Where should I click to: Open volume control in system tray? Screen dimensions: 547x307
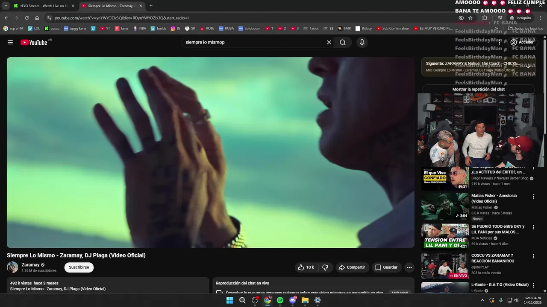516,300
